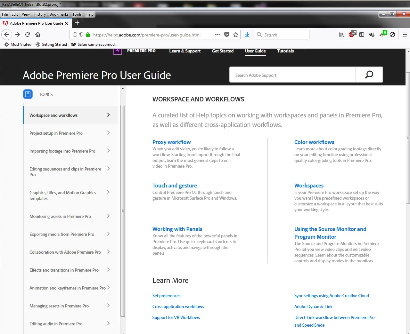410x334 pixels.
Task: Open tracking protection shield icon
Action: tap(81, 35)
